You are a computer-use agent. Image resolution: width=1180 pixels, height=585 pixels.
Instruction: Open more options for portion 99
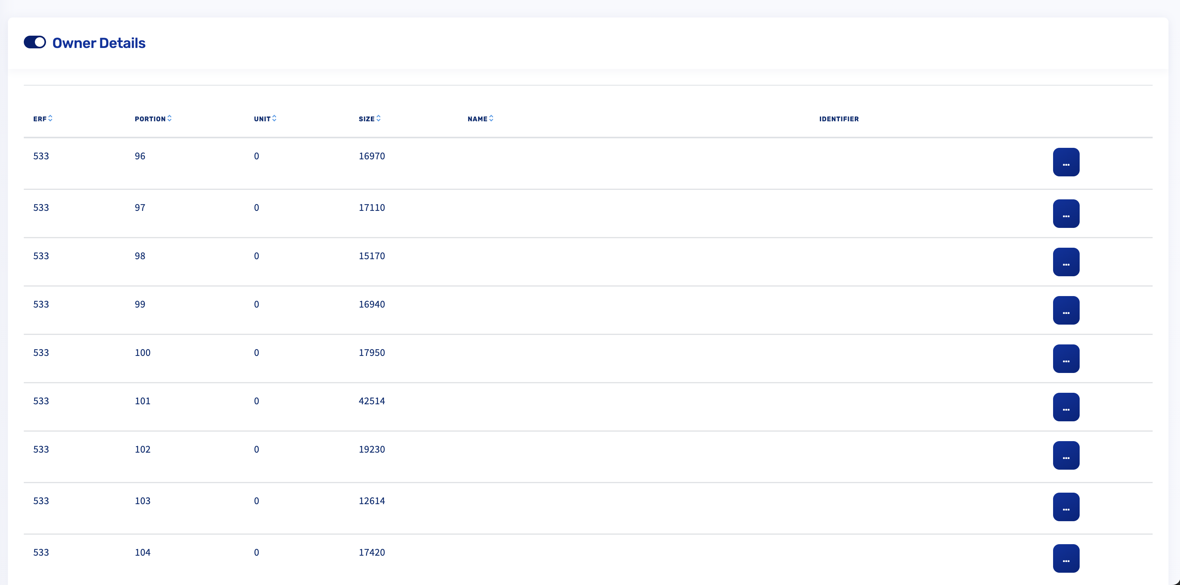point(1066,310)
